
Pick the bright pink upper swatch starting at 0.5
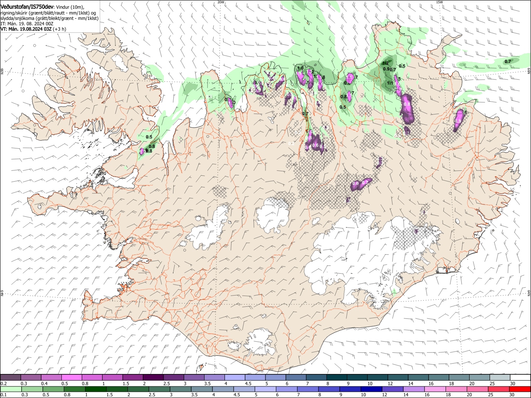(71, 377)
